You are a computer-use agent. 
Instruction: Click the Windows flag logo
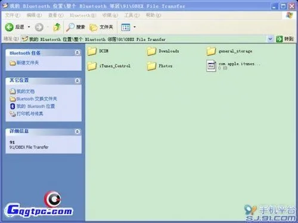290,15
